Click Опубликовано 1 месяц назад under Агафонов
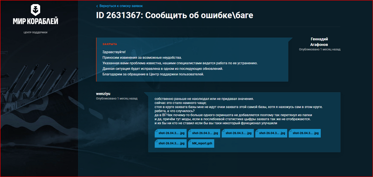This screenshot has width=373, height=177. pos(319,49)
